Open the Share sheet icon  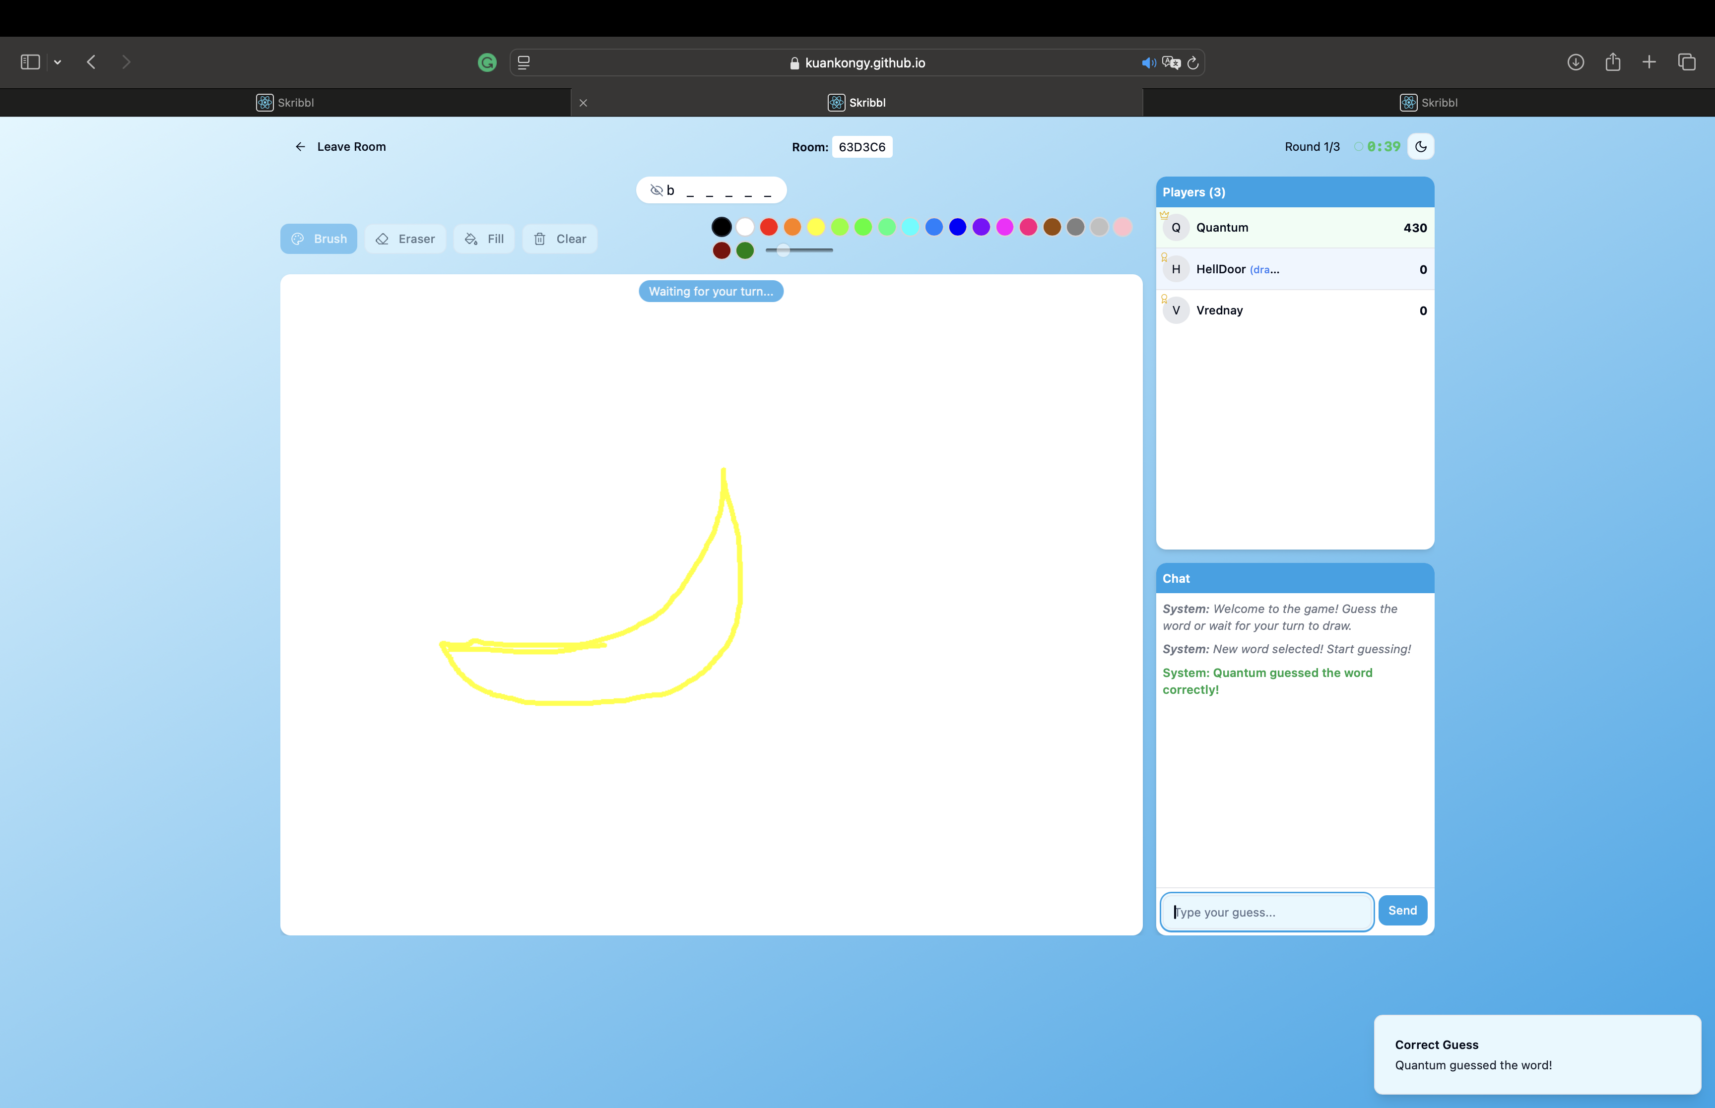point(1613,62)
